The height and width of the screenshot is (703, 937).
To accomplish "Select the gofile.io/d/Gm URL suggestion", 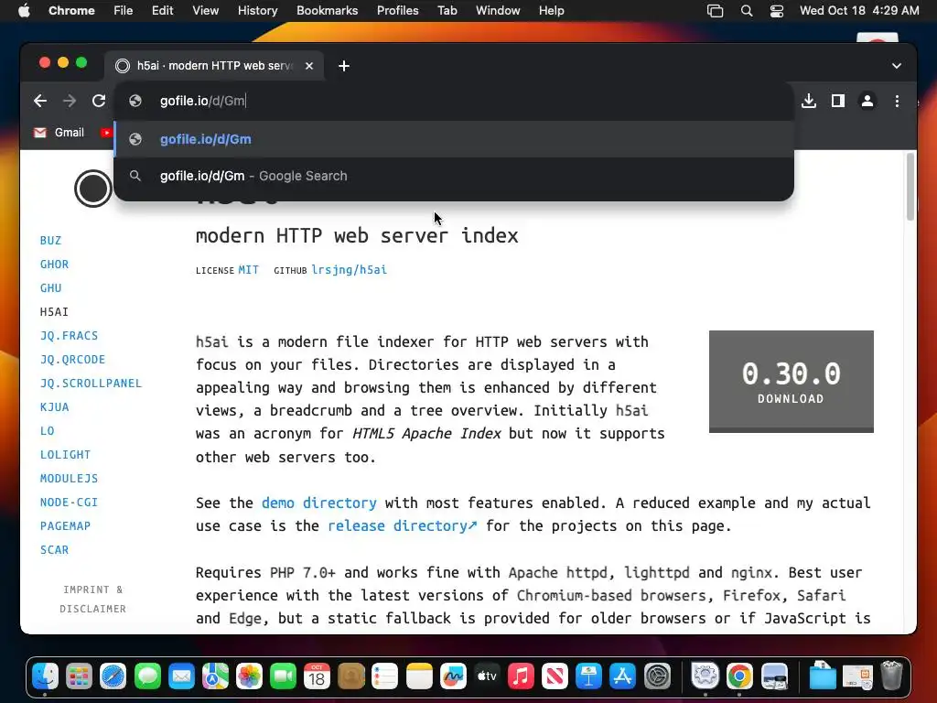I will (x=454, y=139).
